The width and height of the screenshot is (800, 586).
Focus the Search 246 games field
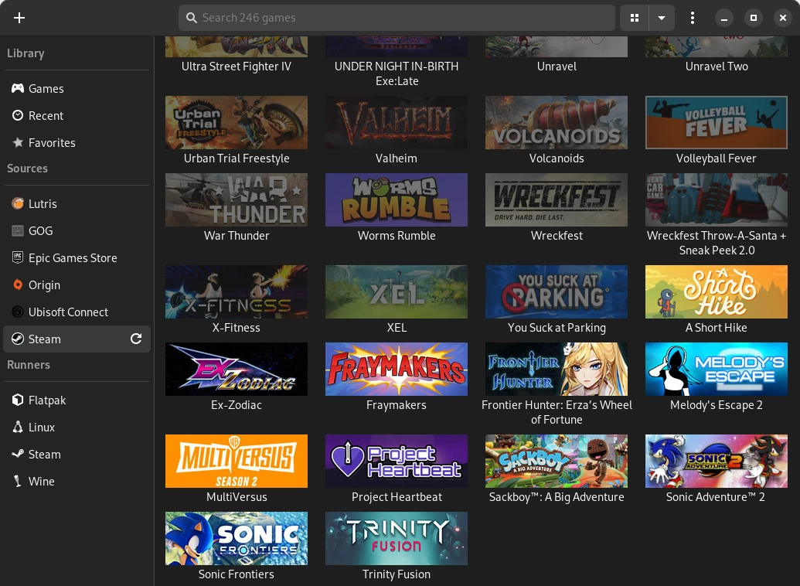pos(397,18)
